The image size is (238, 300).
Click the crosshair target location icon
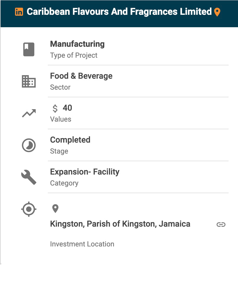29,209
